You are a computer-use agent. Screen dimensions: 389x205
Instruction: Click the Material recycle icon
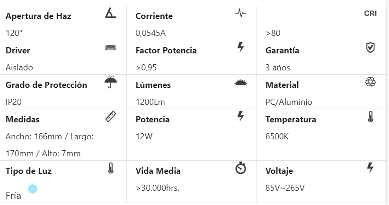371,82
